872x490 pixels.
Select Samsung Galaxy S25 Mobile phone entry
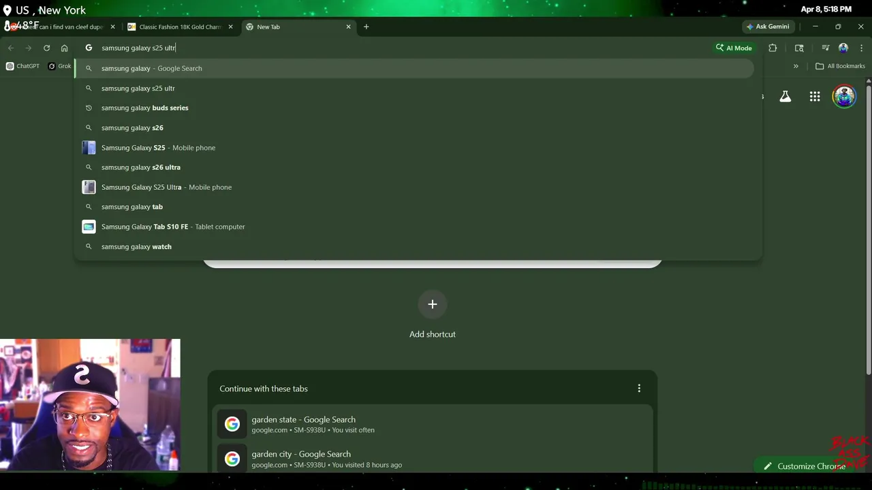click(x=414, y=147)
